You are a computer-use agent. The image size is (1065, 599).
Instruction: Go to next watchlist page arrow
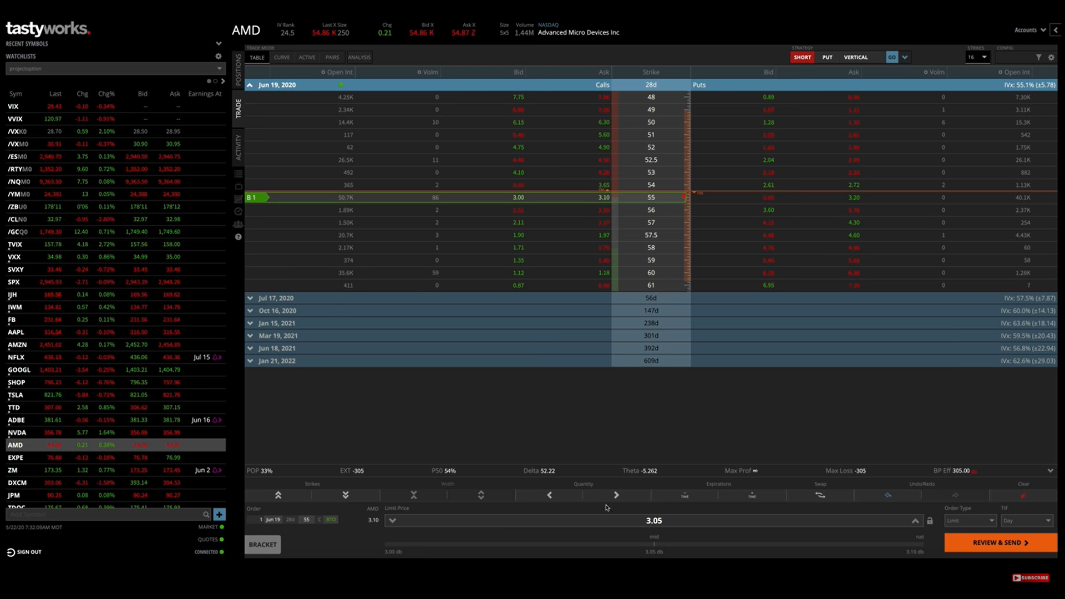(x=223, y=81)
